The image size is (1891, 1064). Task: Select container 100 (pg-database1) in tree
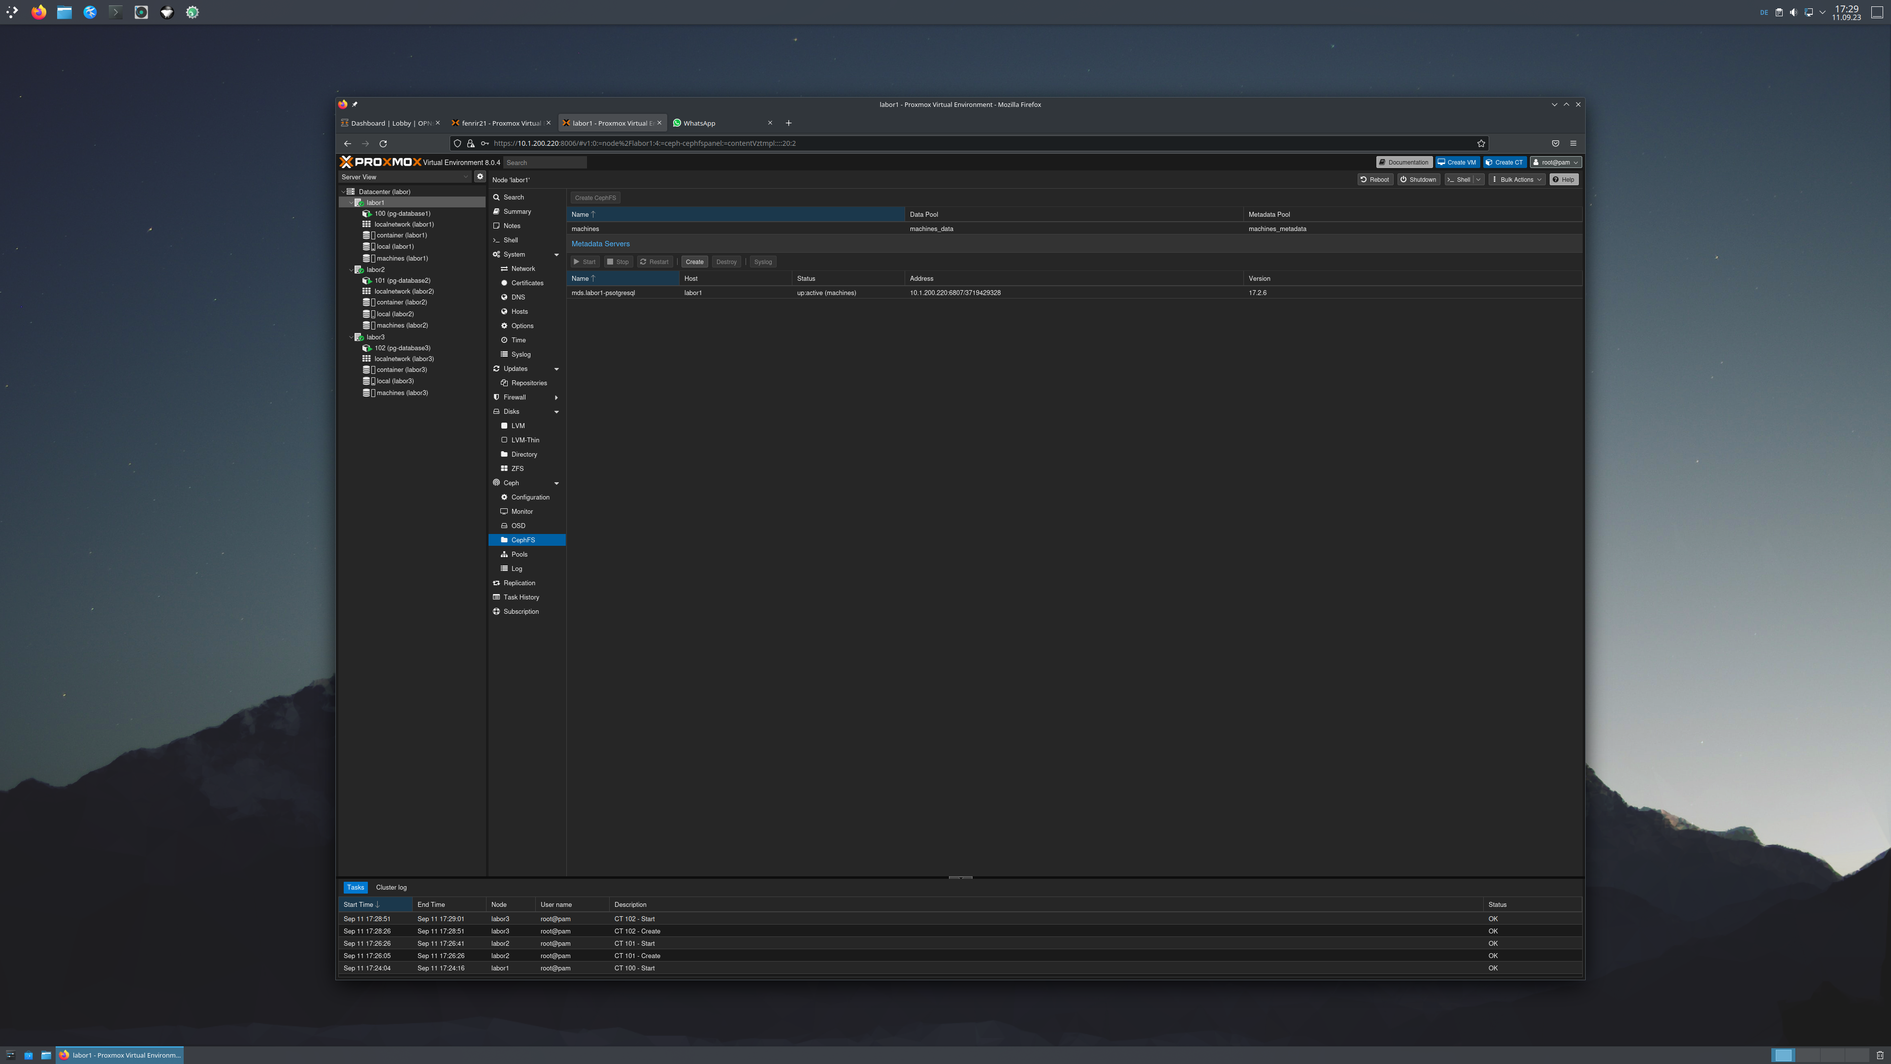pyautogui.click(x=401, y=214)
